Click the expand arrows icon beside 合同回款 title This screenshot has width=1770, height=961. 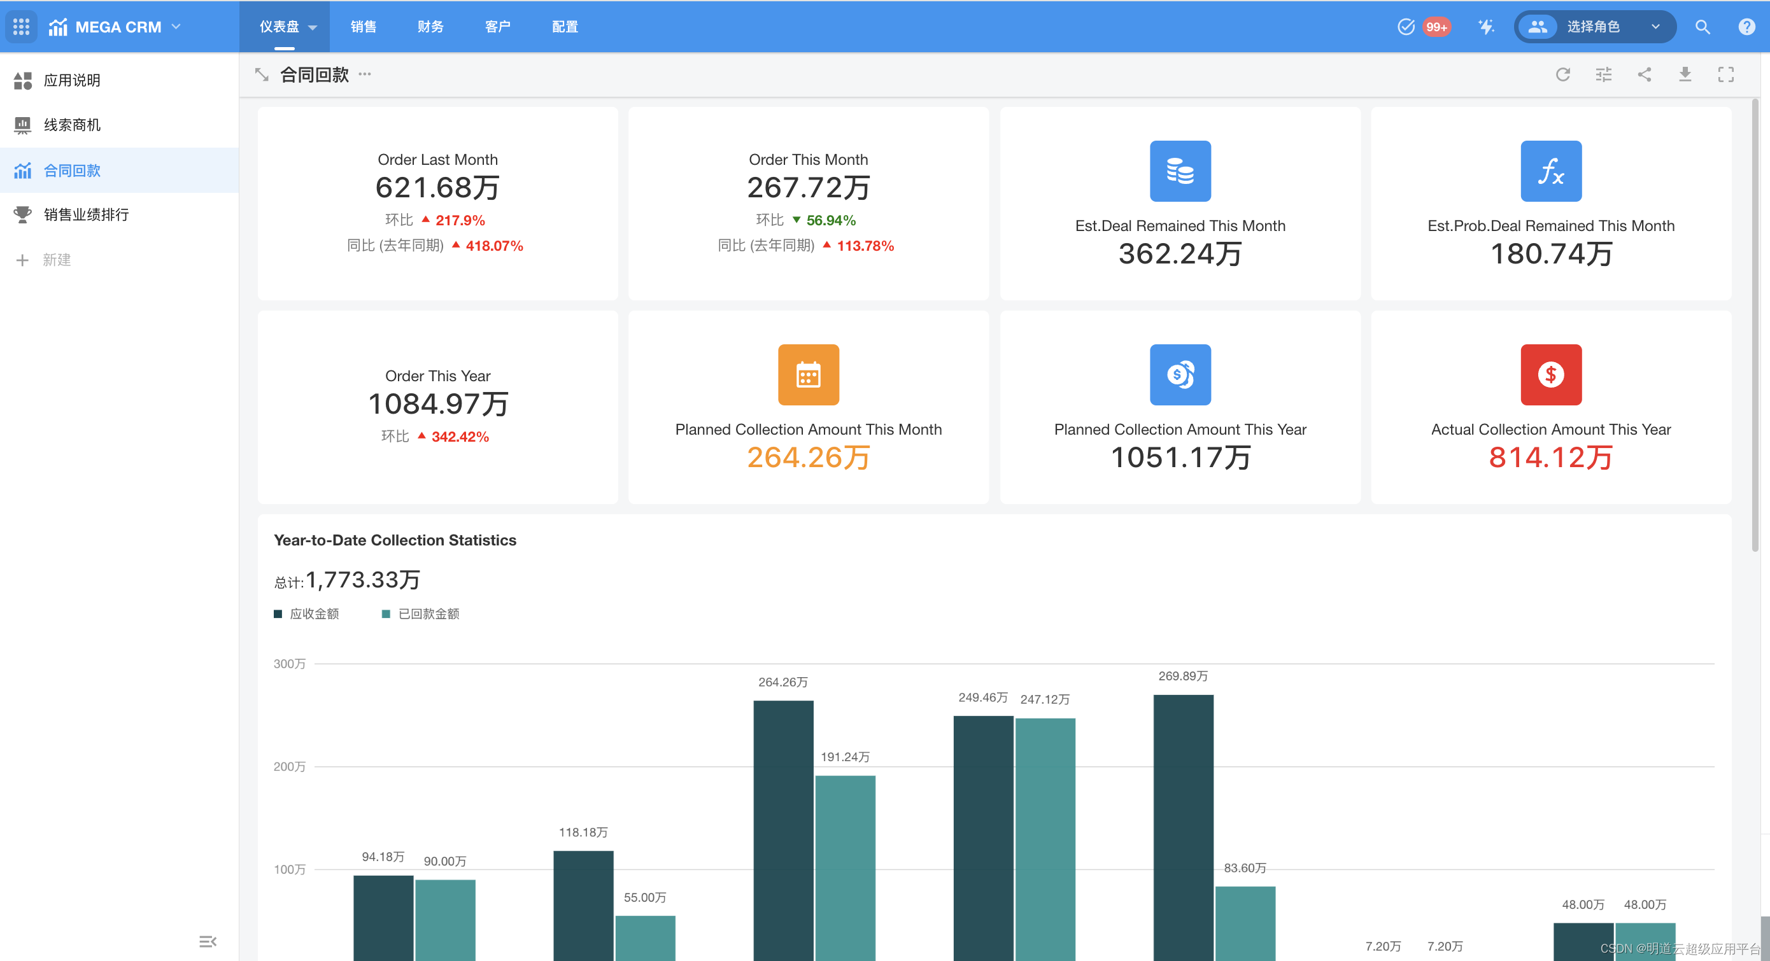261,74
